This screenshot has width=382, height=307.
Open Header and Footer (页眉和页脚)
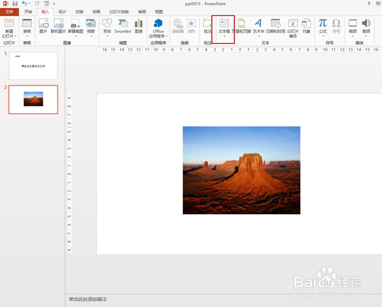241,26
